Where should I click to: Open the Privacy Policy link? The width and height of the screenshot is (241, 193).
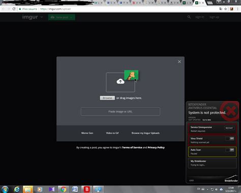[156, 148]
